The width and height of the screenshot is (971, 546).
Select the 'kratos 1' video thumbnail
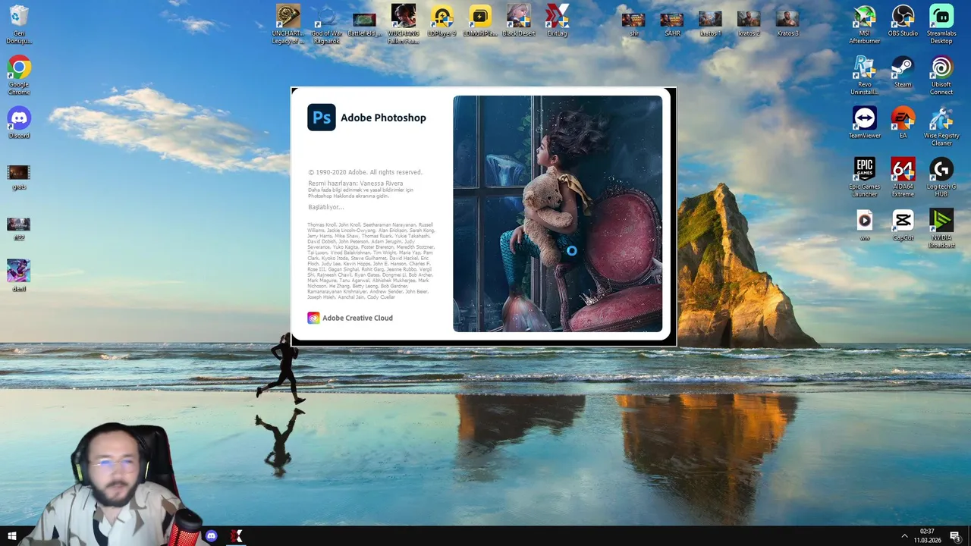(710, 20)
